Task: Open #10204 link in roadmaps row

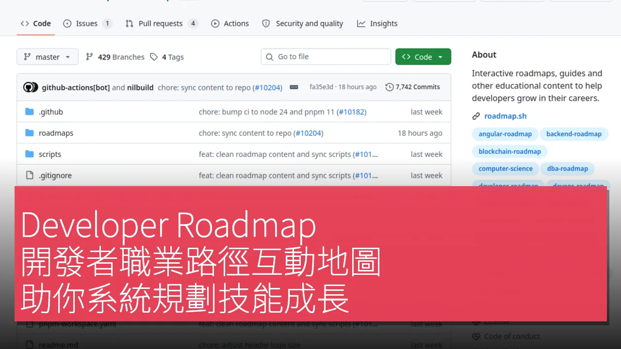Action: click(x=308, y=133)
